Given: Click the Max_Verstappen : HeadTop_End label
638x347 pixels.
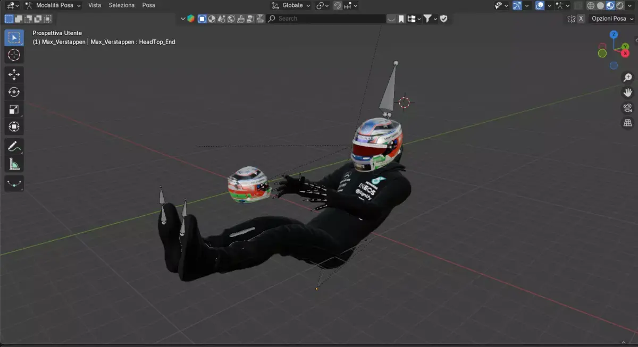Looking at the screenshot, I should click(x=133, y=42).
